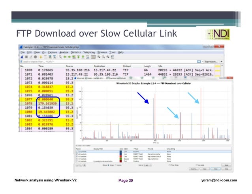This screenshot has width=252, height=194.
Task: Go forward in packet history arrow
Action: point(69,57)
